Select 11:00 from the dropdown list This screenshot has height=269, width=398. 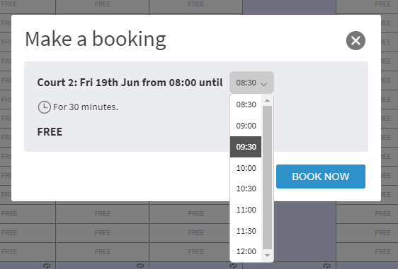(x=246, y=210)
